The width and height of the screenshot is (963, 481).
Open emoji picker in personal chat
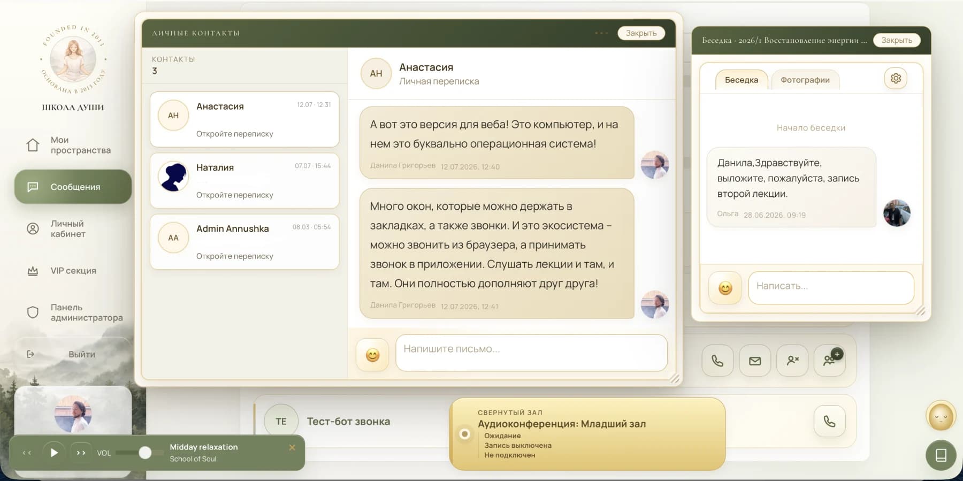[372, 355]
